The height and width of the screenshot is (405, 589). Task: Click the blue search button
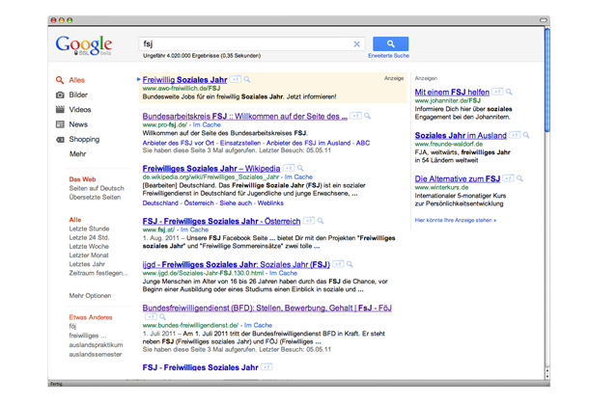coord(390,43)
